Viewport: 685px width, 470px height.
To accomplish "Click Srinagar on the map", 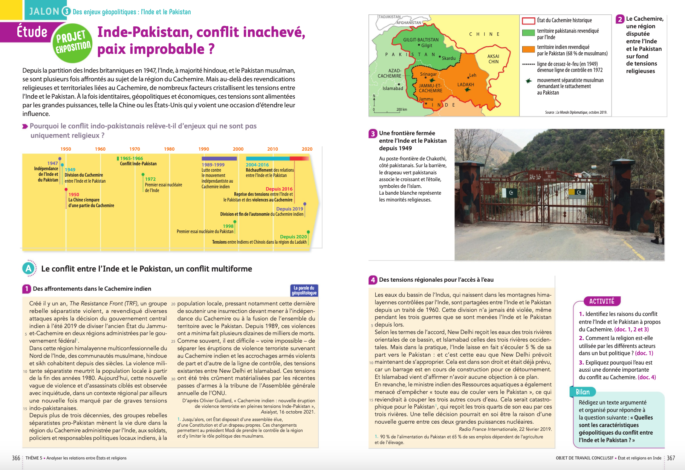I will [428, 75].
